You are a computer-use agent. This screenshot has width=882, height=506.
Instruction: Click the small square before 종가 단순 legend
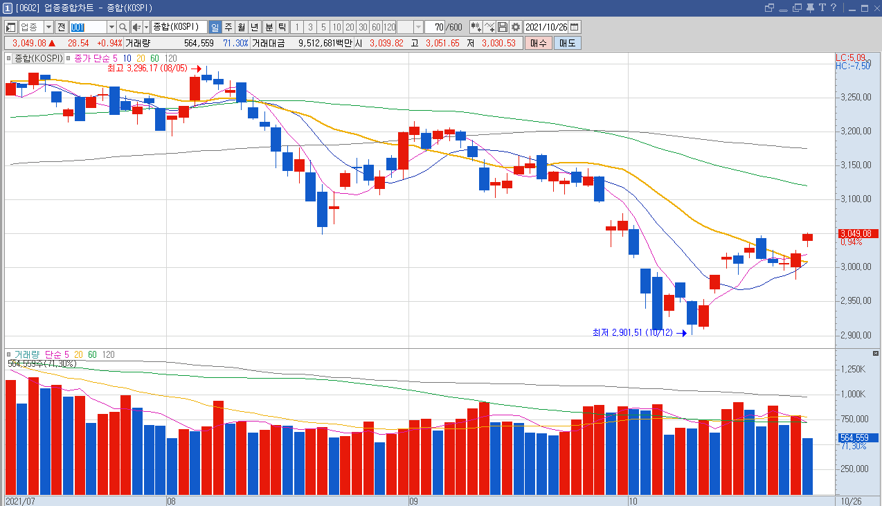click(68, 58)
